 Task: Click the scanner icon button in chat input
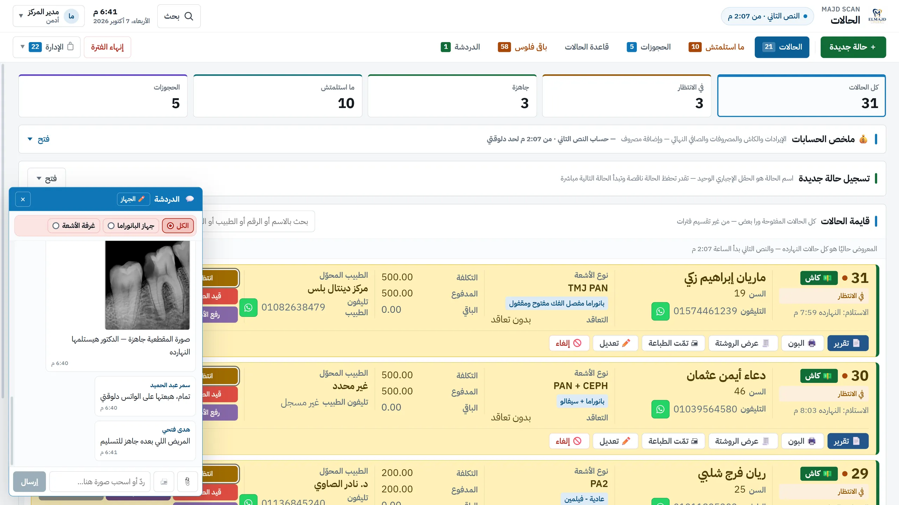(164, 482)
